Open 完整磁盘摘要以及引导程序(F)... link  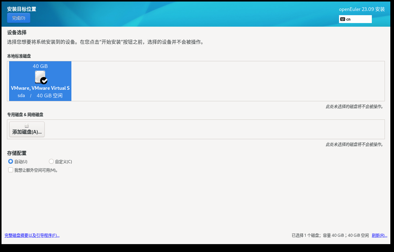[x=32, y=235]
